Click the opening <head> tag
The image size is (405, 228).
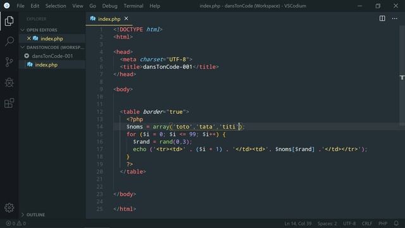coord(123,52)
